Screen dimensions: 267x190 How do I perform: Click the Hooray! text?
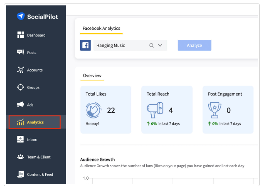92,123
